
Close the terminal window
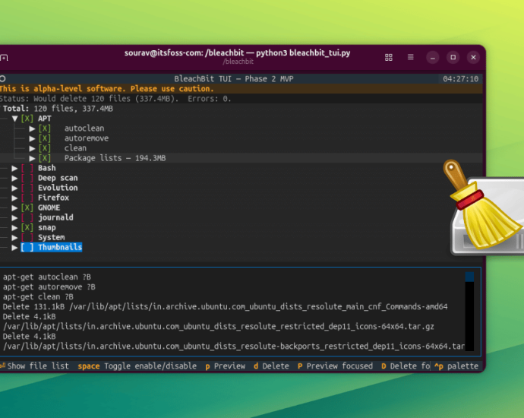(473, 57)
